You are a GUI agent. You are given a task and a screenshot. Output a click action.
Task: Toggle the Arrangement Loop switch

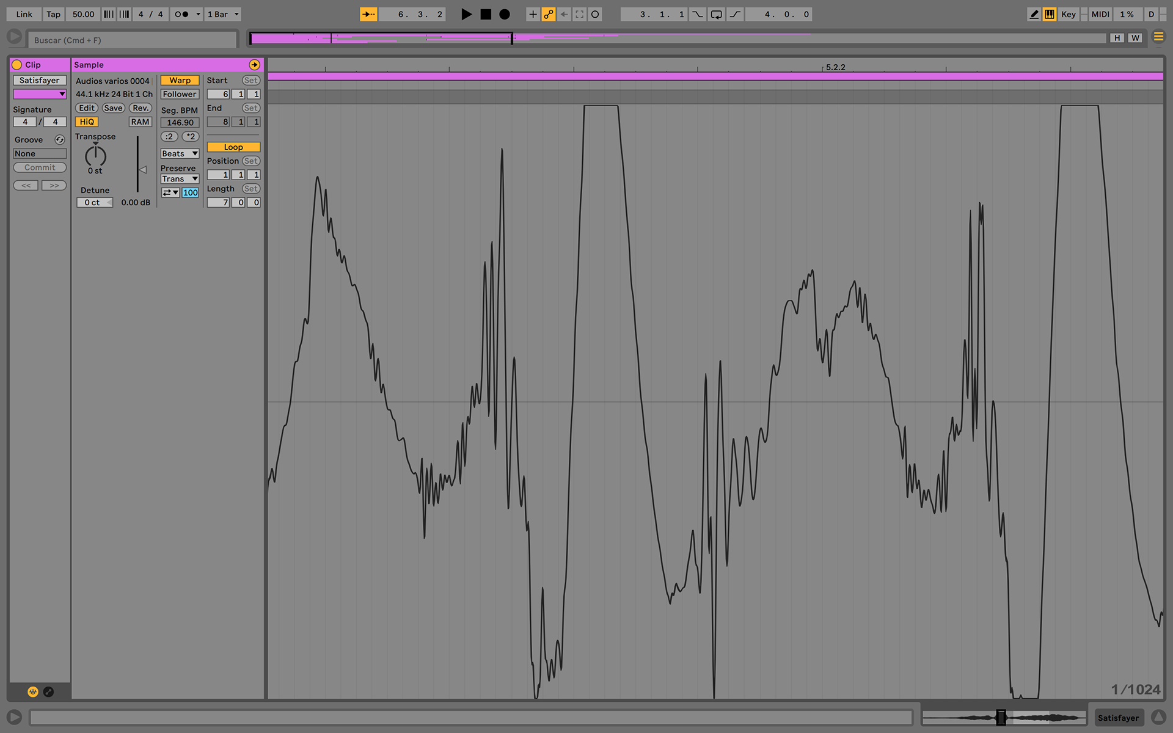(716, 14)
